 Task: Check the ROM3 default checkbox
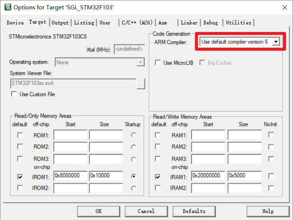pyautogui.click(x=20, y=159)
